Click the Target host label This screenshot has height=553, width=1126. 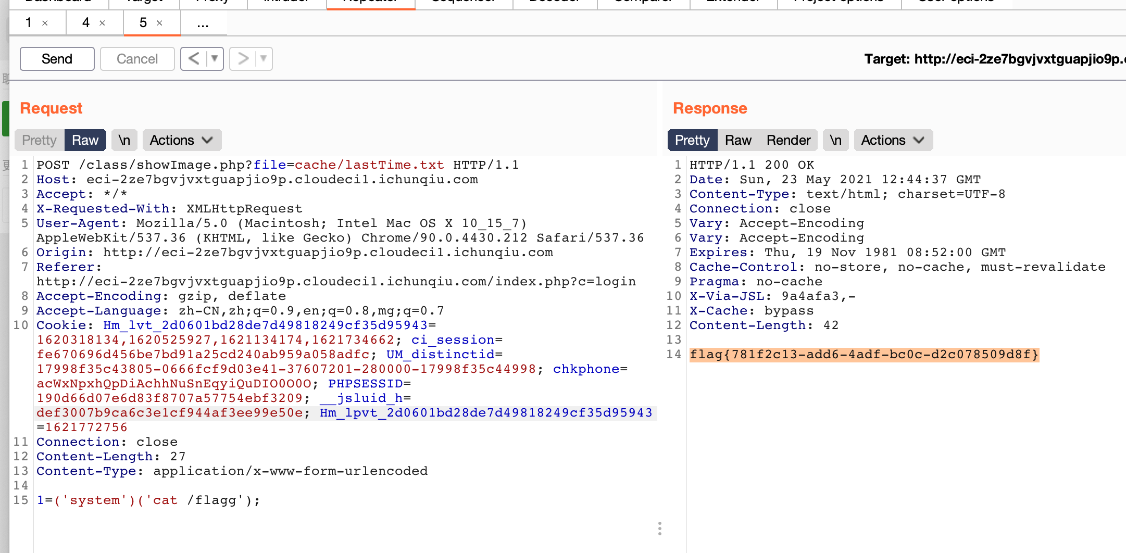(995, 59)
